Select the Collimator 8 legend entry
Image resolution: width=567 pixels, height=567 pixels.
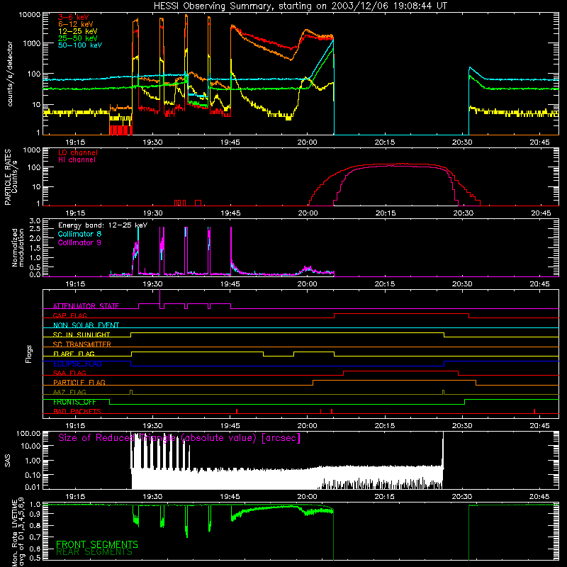click(x=79, y=234)
